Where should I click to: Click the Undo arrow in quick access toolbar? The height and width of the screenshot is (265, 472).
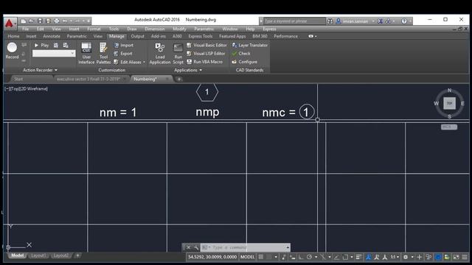(x=65, y=21)
